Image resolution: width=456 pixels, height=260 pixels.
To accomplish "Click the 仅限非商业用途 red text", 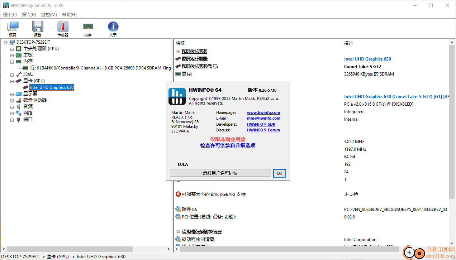I will tap(228, 139).
